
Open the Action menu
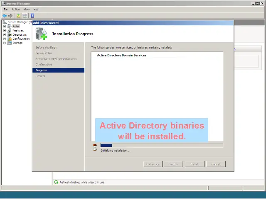click(x=16, y=9)
